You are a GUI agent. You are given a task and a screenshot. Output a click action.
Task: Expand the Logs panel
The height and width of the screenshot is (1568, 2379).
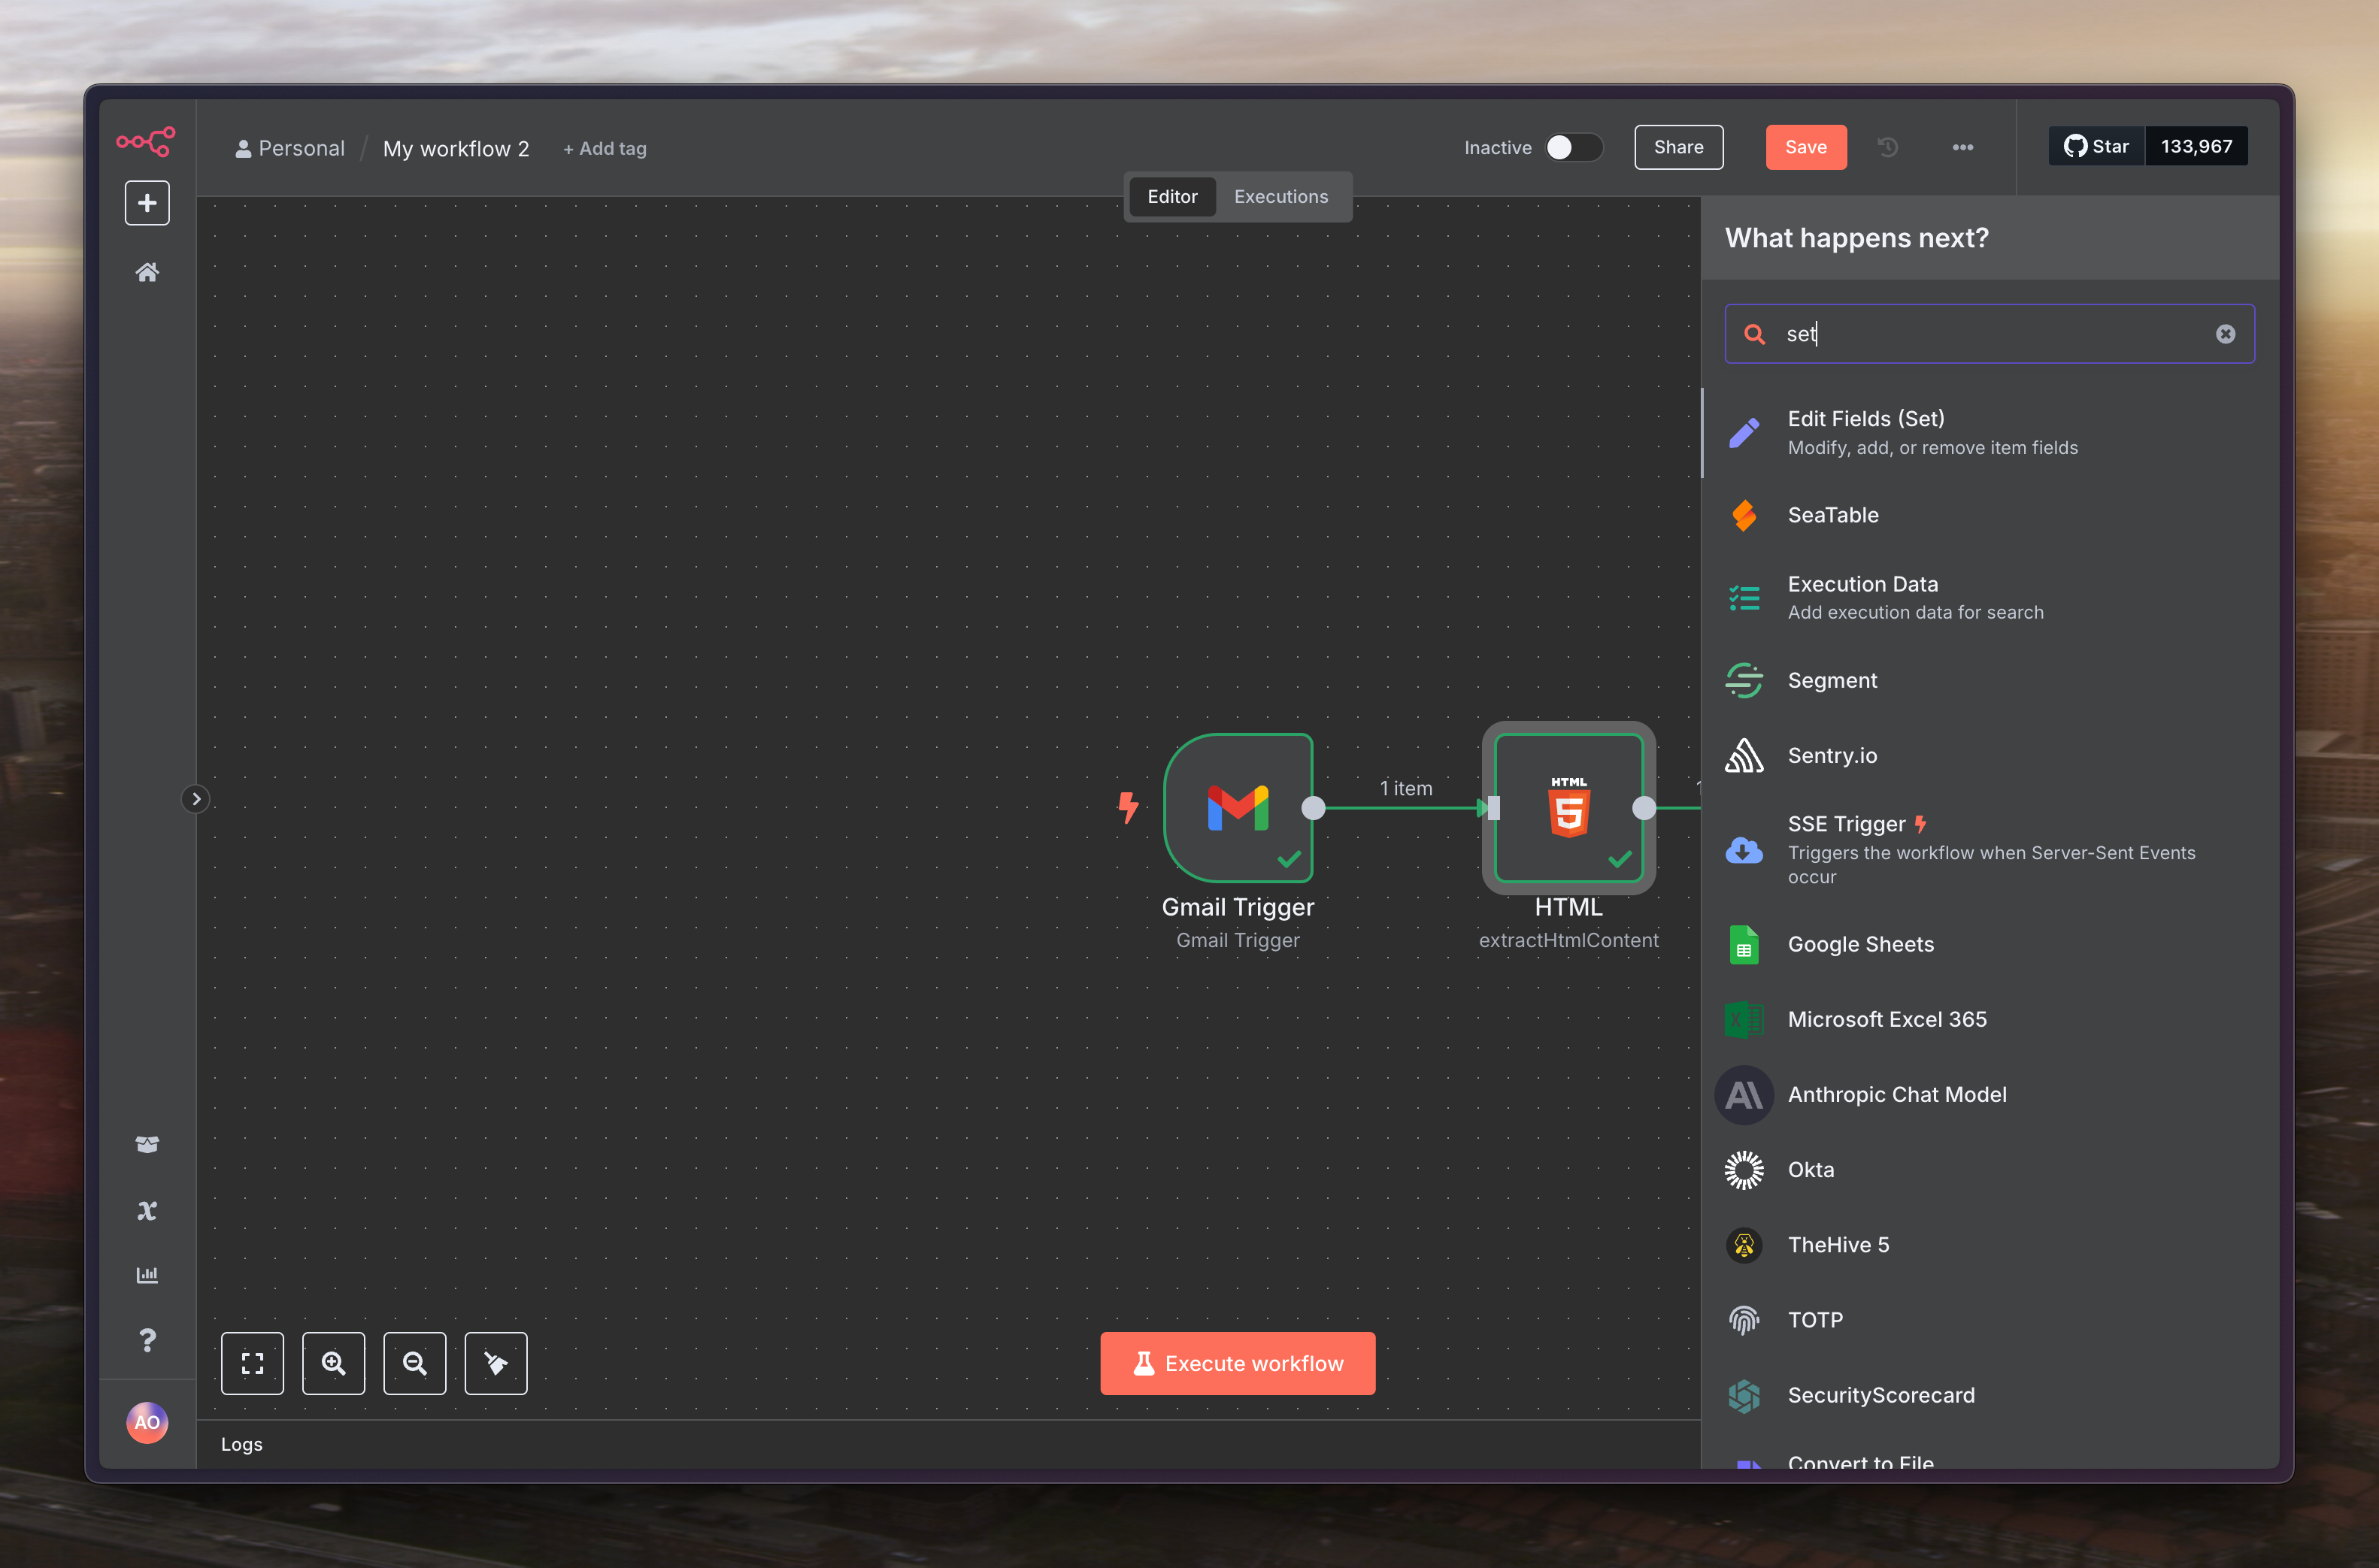(x=242, y=1444)
